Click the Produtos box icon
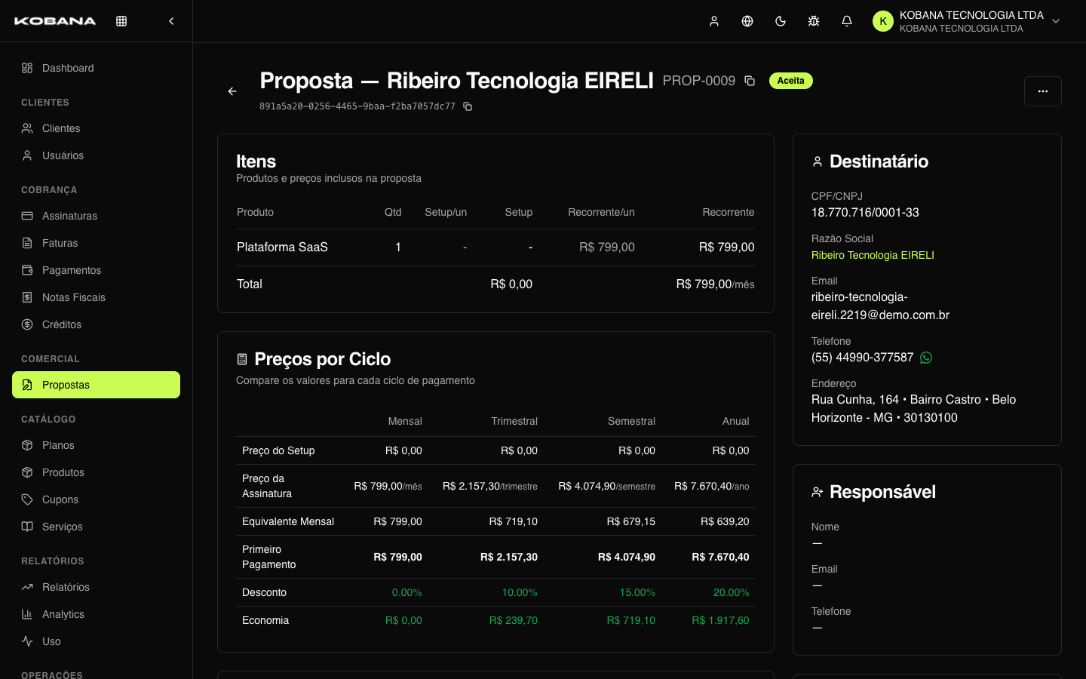The height and width of the screenshot is (679, 1086). tap(27, 472)
